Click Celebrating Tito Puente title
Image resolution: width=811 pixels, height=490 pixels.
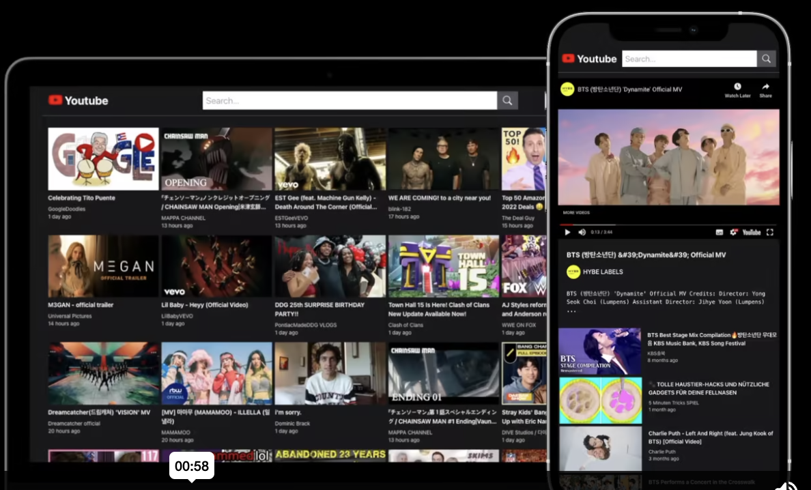click(82, 198)
